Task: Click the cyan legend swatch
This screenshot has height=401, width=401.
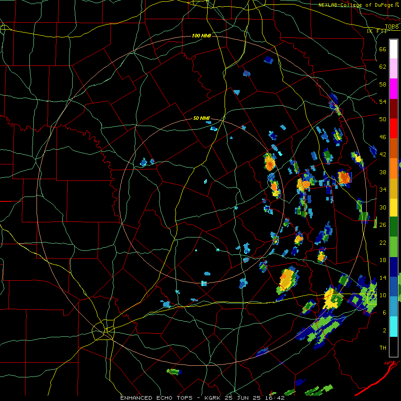Action: 393,326
